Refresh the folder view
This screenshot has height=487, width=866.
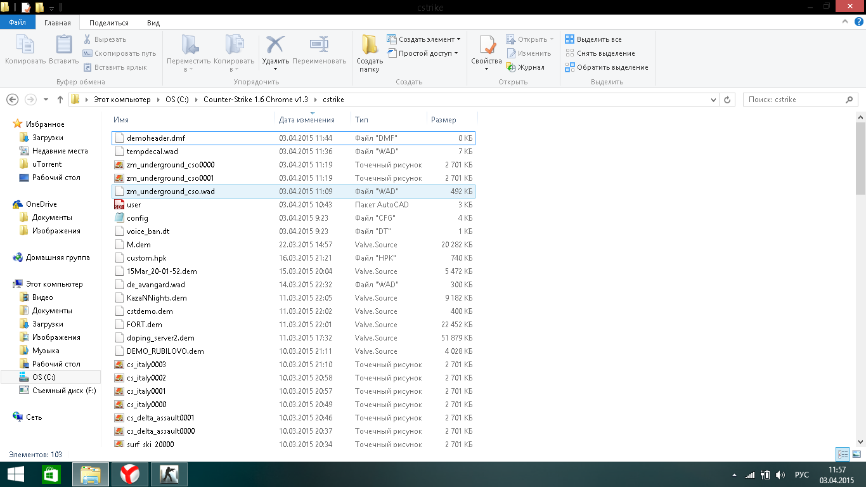[728, 100]
